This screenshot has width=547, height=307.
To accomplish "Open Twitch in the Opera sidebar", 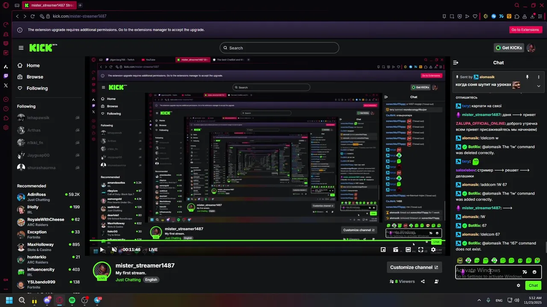I will [6, 76].
